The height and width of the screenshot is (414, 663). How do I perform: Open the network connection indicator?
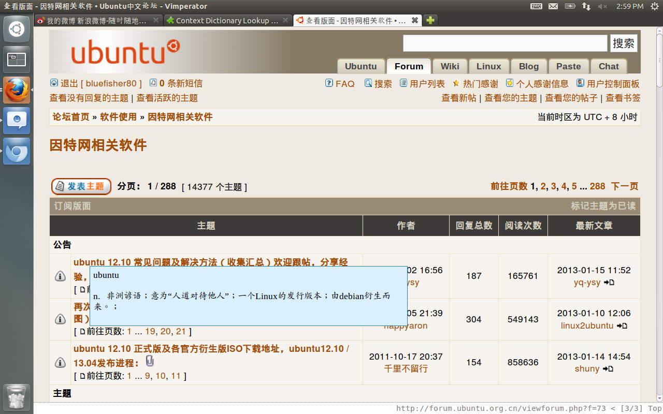pos(586,6)
